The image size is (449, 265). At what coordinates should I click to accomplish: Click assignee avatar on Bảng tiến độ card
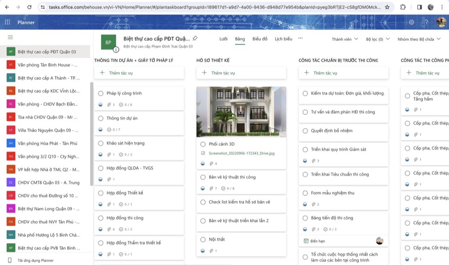coord(380,241)
